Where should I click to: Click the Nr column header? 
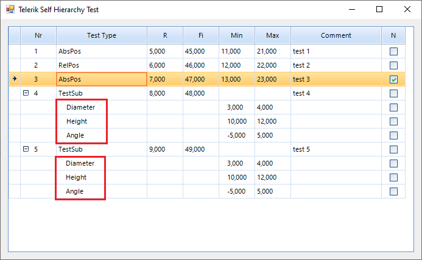pyautogui.click(x=38, y=36)
